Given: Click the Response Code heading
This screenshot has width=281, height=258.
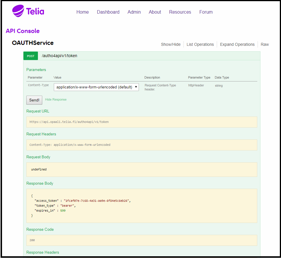Looking at the screenshot, I should tap(40, 230).
